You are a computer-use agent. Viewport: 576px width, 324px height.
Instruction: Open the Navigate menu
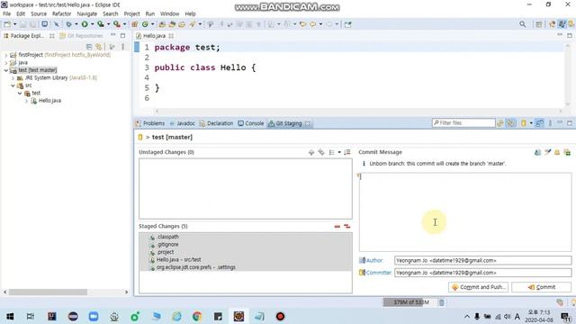[x=87, y=13]
